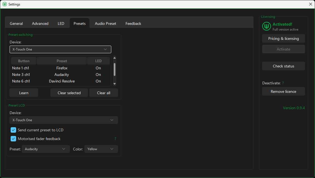Switch to the LED tab
The width and height of the screenshot is (315, 178).
click(61, 23)
